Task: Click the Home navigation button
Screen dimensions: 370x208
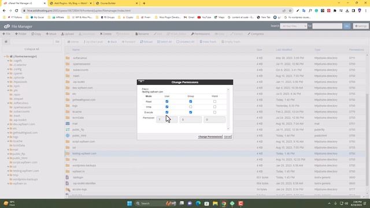Action: tap(73, 42)
